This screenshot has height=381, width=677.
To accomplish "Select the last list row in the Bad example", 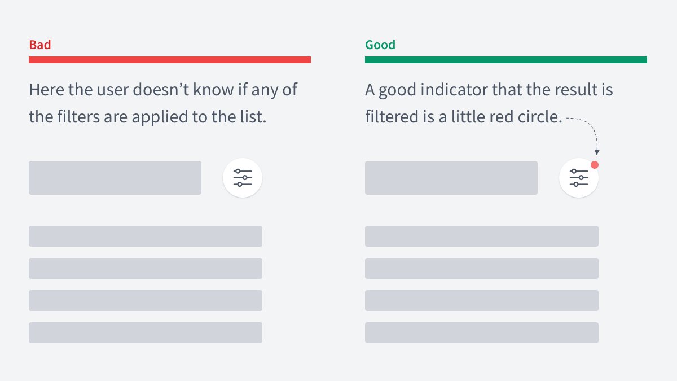I will [x=146, y=332].
